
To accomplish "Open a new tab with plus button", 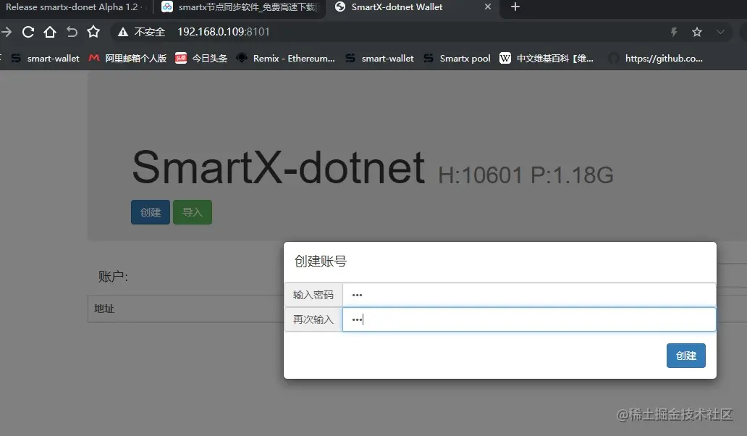I will 515,7.
